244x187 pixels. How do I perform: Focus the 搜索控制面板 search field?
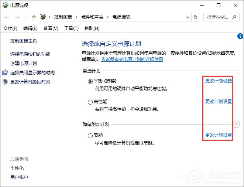(221, 17)
